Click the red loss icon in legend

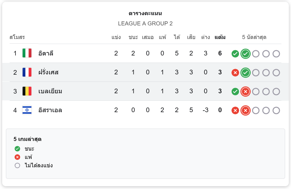pos(17,157)
